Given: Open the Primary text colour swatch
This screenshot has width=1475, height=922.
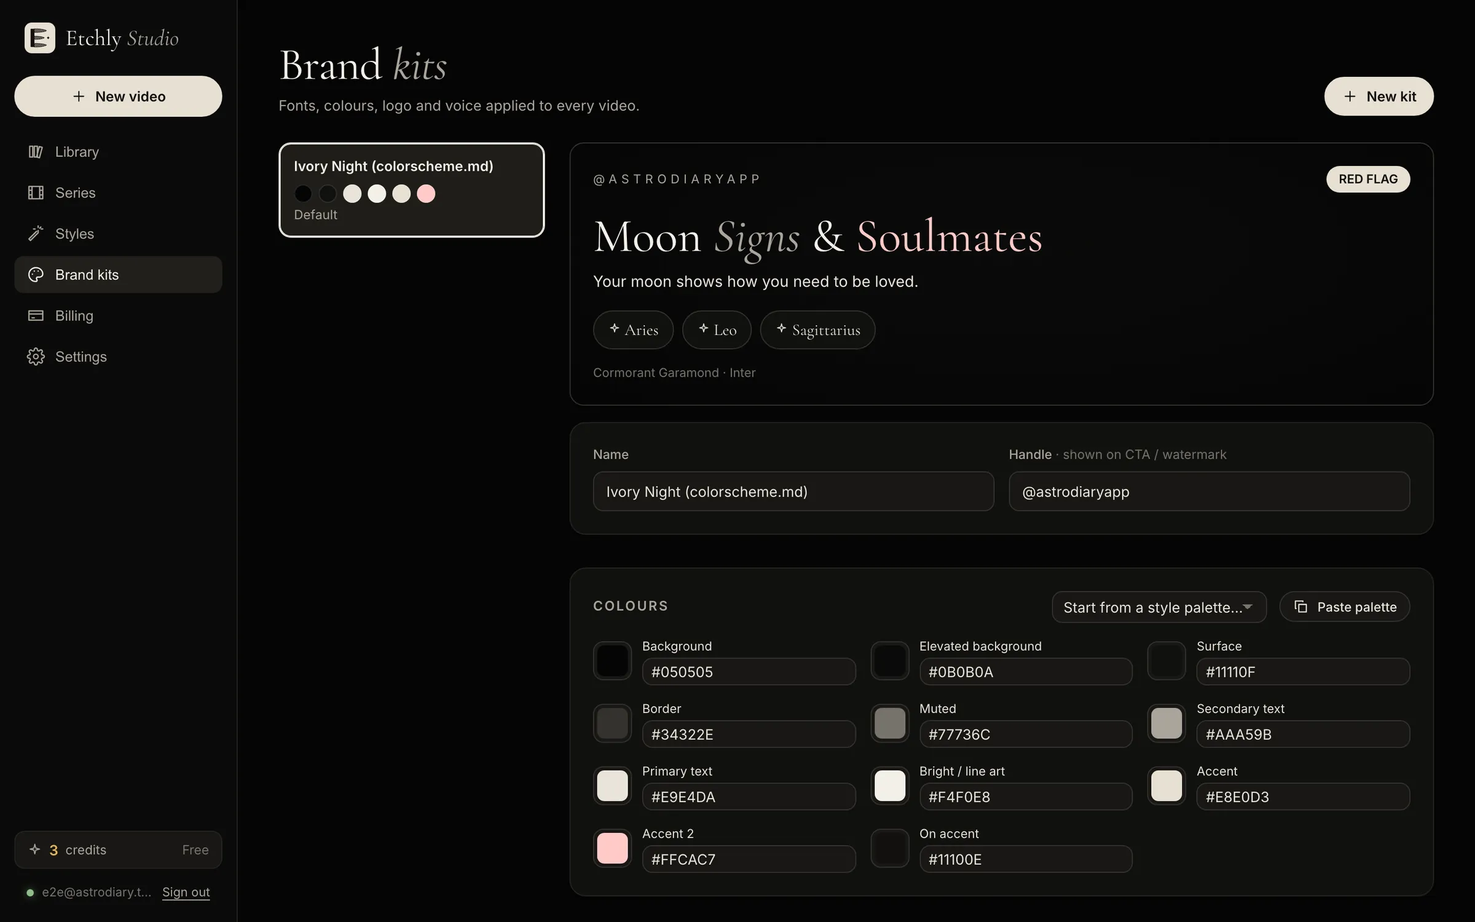Looking at the screenshot, I should click(612, 786).
